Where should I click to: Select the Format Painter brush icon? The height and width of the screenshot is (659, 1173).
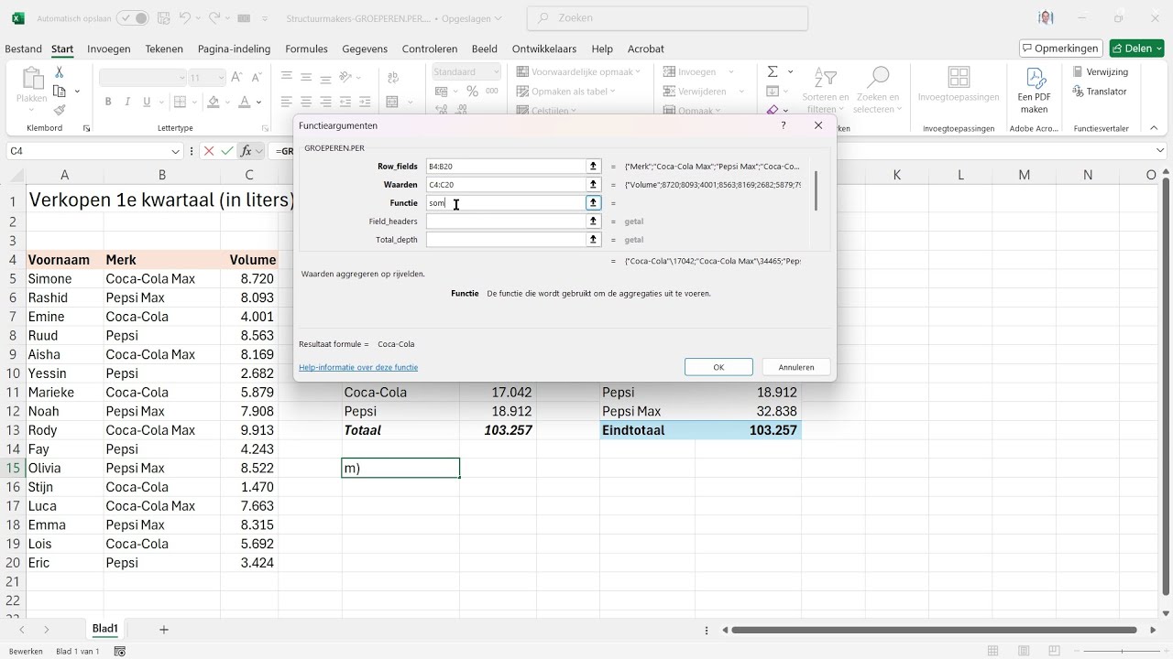[60, 110]
